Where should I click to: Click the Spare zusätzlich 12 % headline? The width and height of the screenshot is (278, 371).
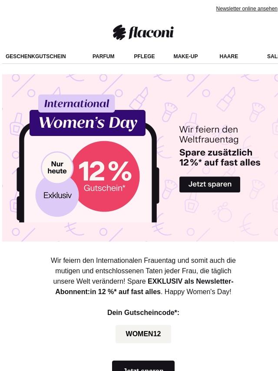tap(219, 158)
